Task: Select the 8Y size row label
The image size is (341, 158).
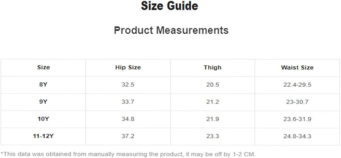Action: 43,85
